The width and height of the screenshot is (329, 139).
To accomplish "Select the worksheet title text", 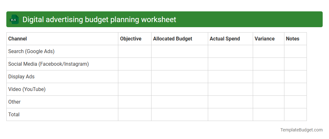I will point(99,20).
